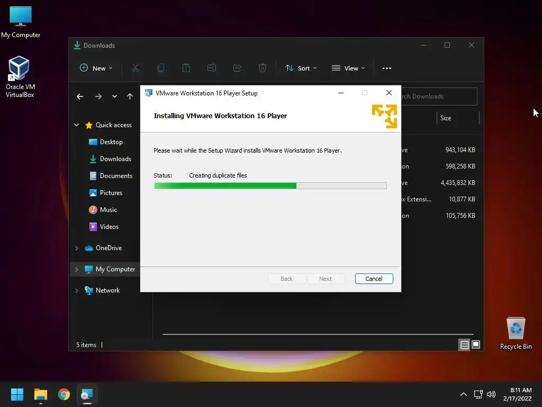Screen dimensions: 542x407
Task: Click the disabled Back button
Action: click(x=286, y=279)
